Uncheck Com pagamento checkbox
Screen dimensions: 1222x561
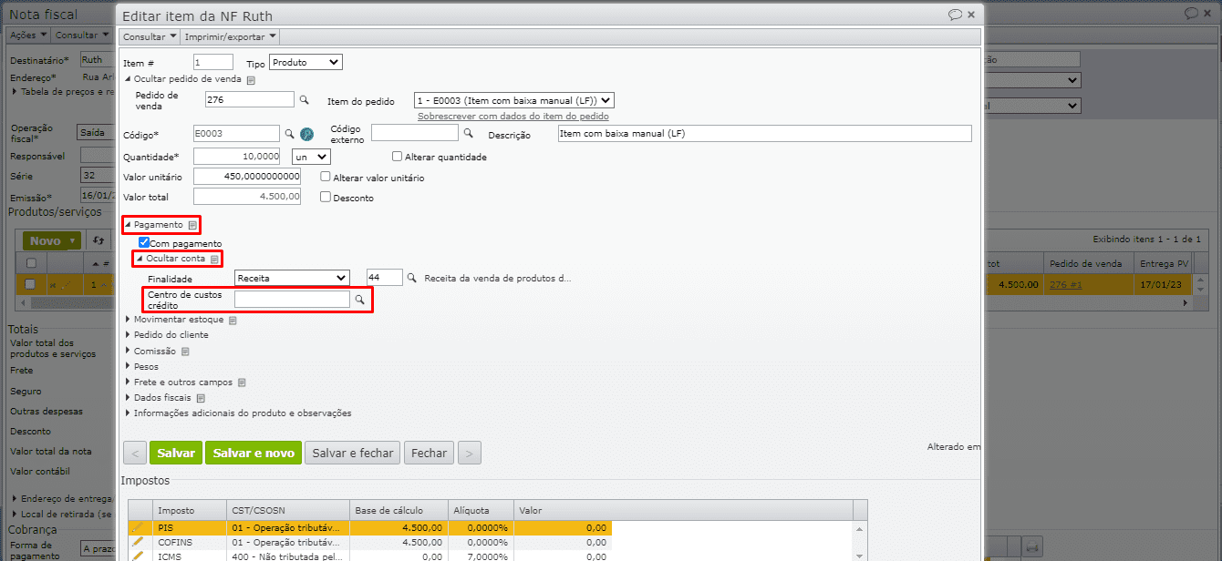(144, 243)
